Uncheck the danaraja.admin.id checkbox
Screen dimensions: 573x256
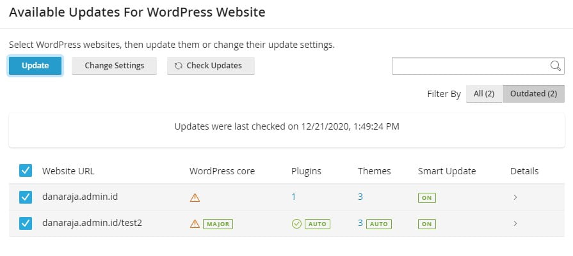(26, 197)
